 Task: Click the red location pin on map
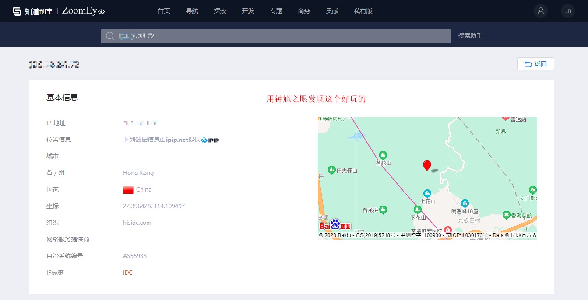427,165
